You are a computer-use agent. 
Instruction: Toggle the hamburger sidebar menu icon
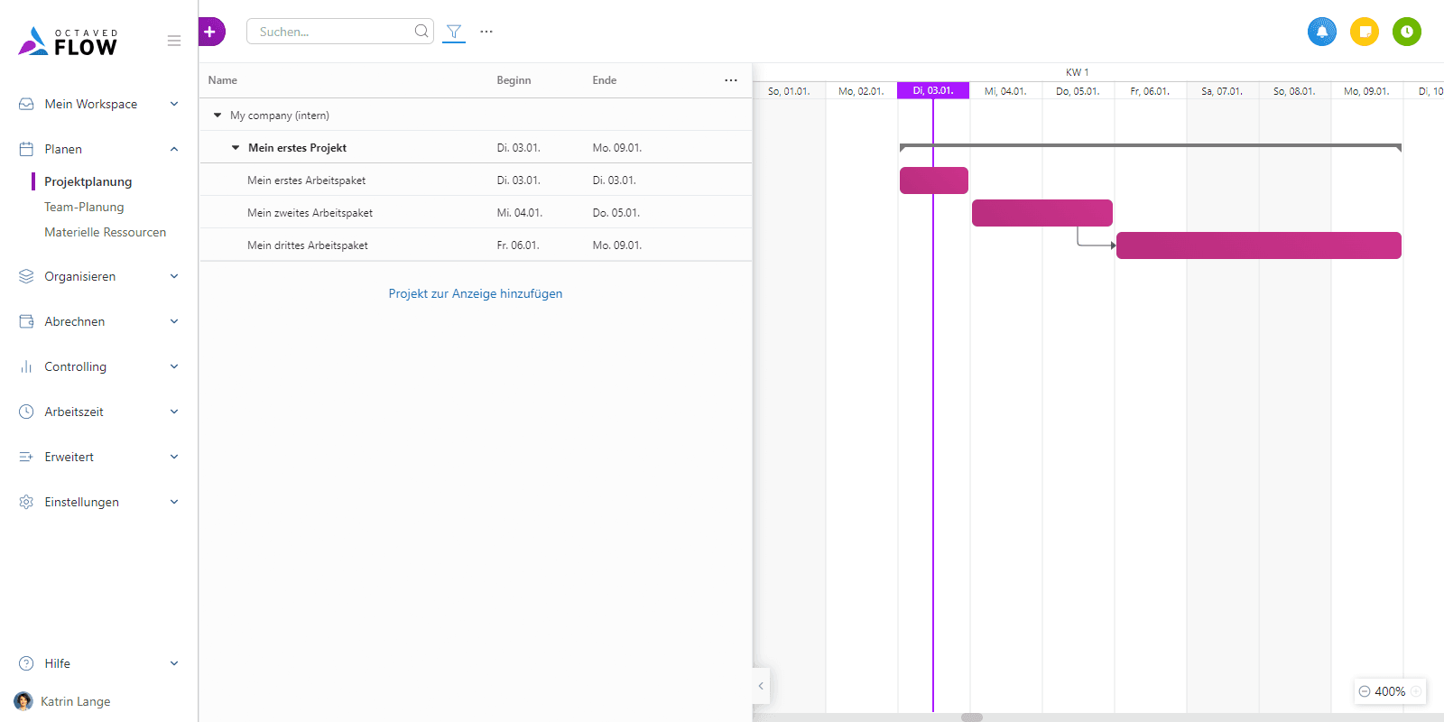[174, 41]
